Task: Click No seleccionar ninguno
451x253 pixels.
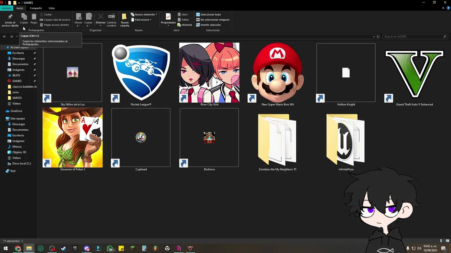Action: (213, 20)
